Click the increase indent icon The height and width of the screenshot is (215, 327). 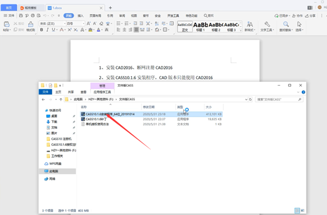click(x=141, y=23)
